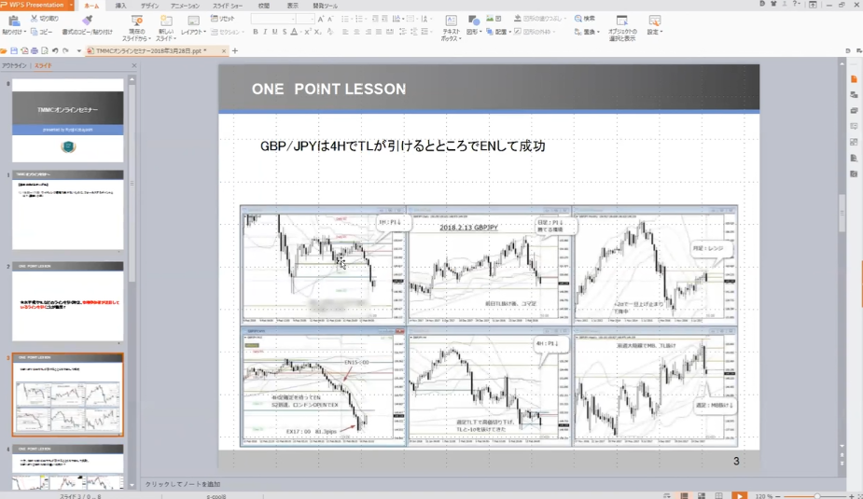The width and height of the screenshot is (863, 499).
Task: Switch to the Insert (挿入) ribbon tab
Action: pyautogui.click(x=120, y=6)
